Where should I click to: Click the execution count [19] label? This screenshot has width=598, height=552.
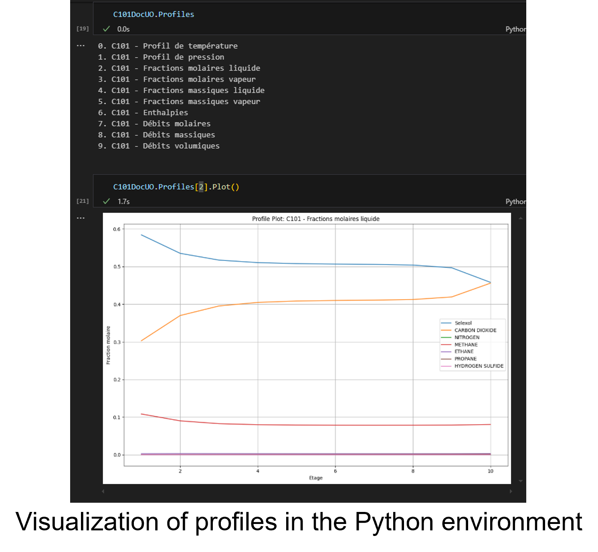click(83, 28)
